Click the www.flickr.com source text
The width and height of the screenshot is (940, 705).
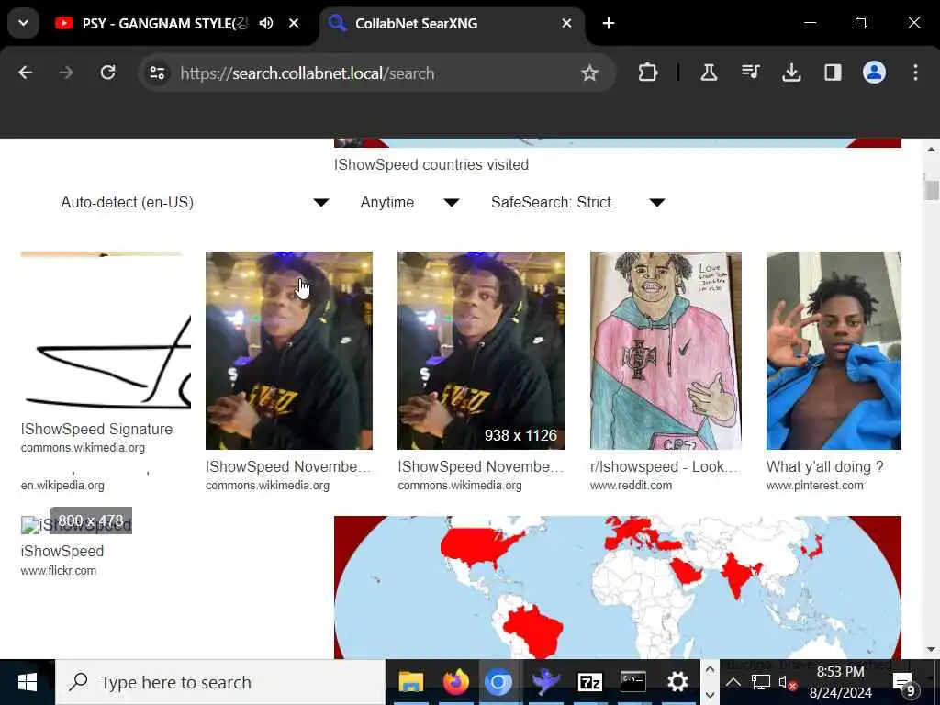point(58,571)
